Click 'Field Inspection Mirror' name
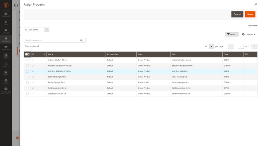The image size is (261, 146). click(x=57, y=88)
